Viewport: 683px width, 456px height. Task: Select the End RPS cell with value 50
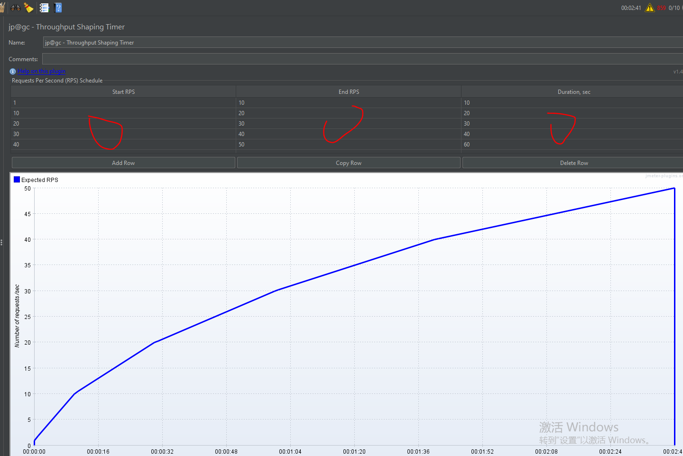click(349, 145)
